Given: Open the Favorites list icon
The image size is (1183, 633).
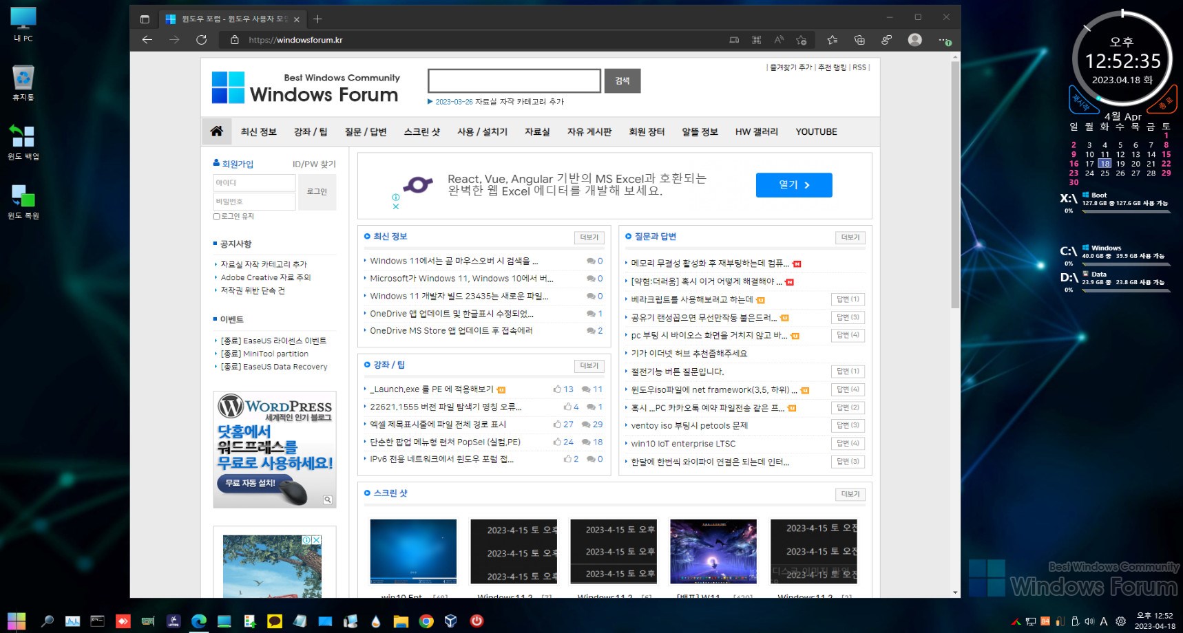Looking at the screenshot, I should click(833, 40).
